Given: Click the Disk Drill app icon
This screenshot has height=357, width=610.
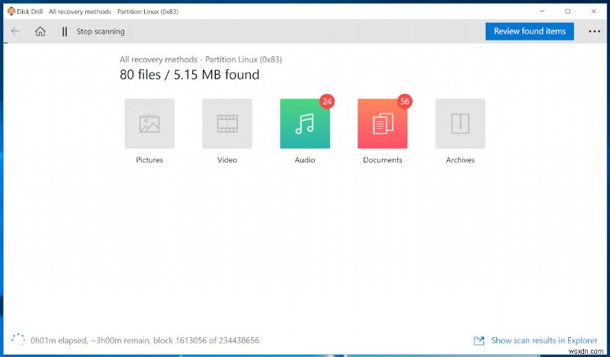Looking at the screenshot, I should pos(11,11).
